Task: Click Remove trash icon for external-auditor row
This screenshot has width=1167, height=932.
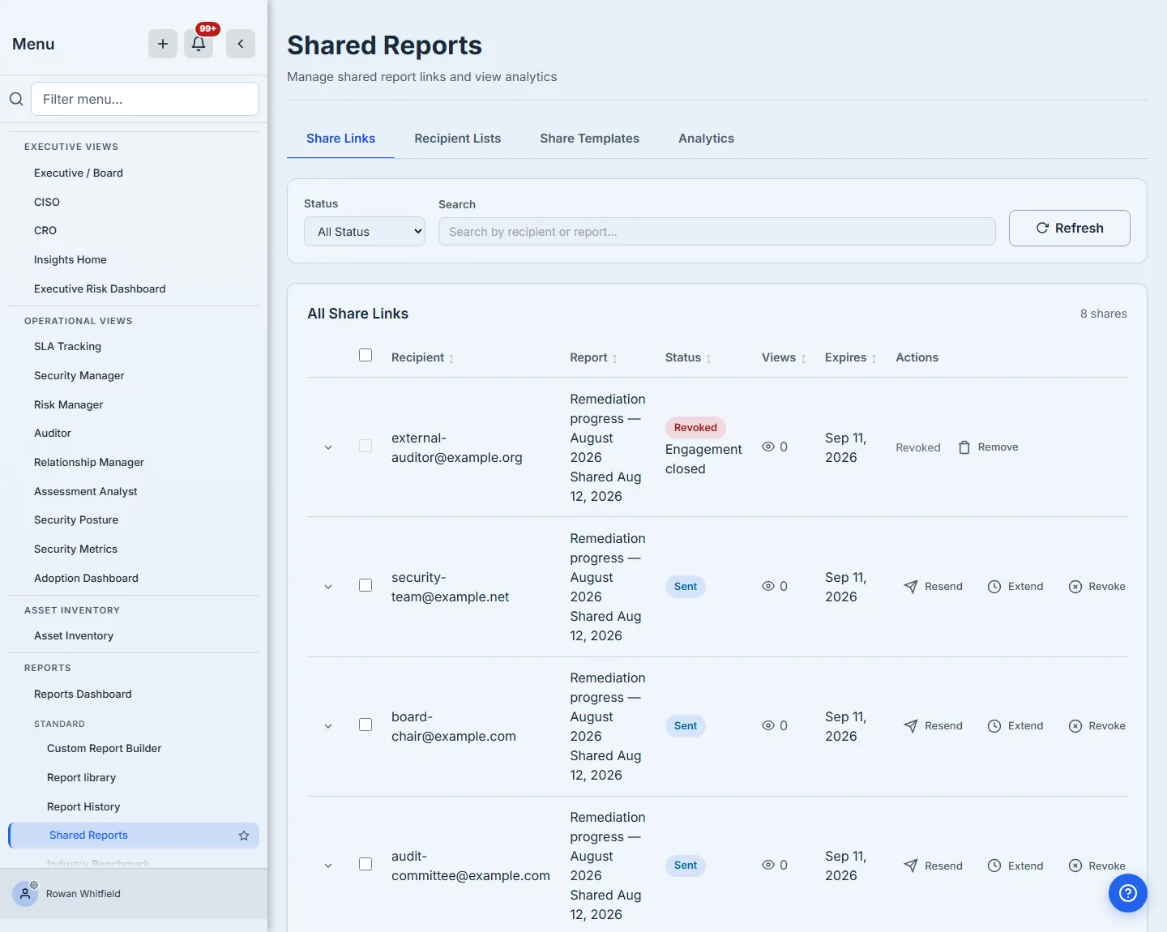Action: point(964,447)
